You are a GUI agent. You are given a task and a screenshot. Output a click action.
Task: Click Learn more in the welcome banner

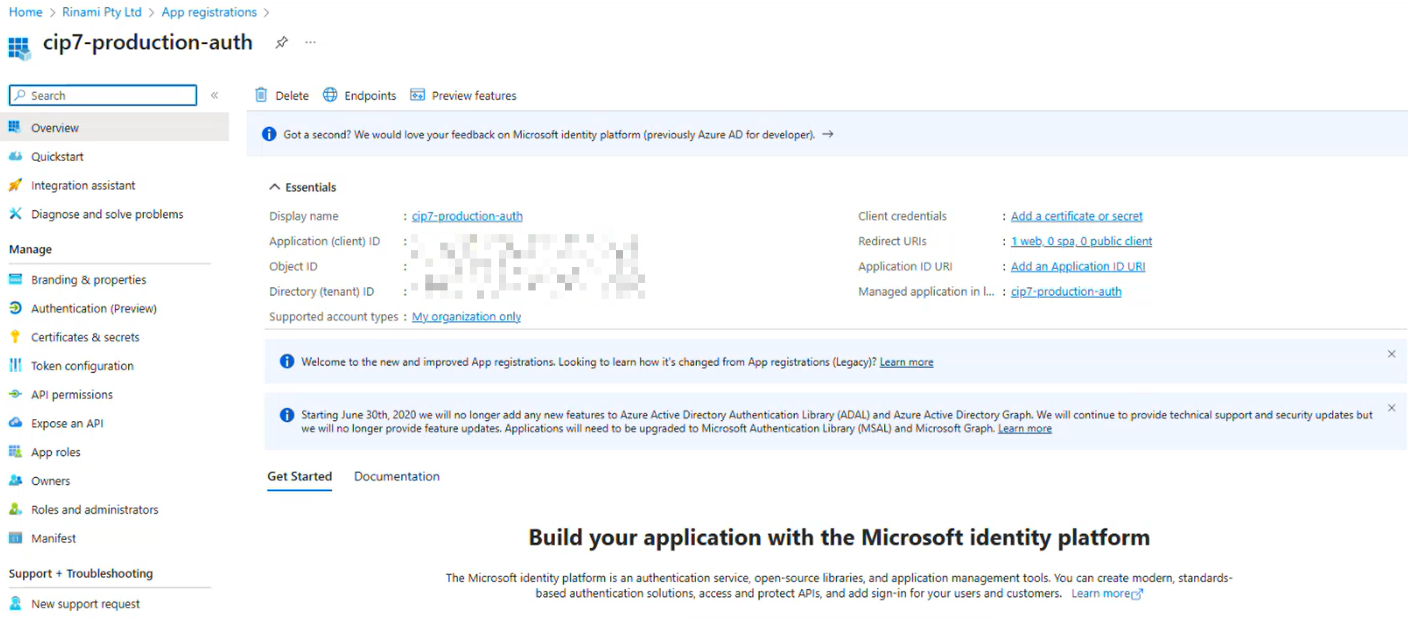tap(906, 362)
